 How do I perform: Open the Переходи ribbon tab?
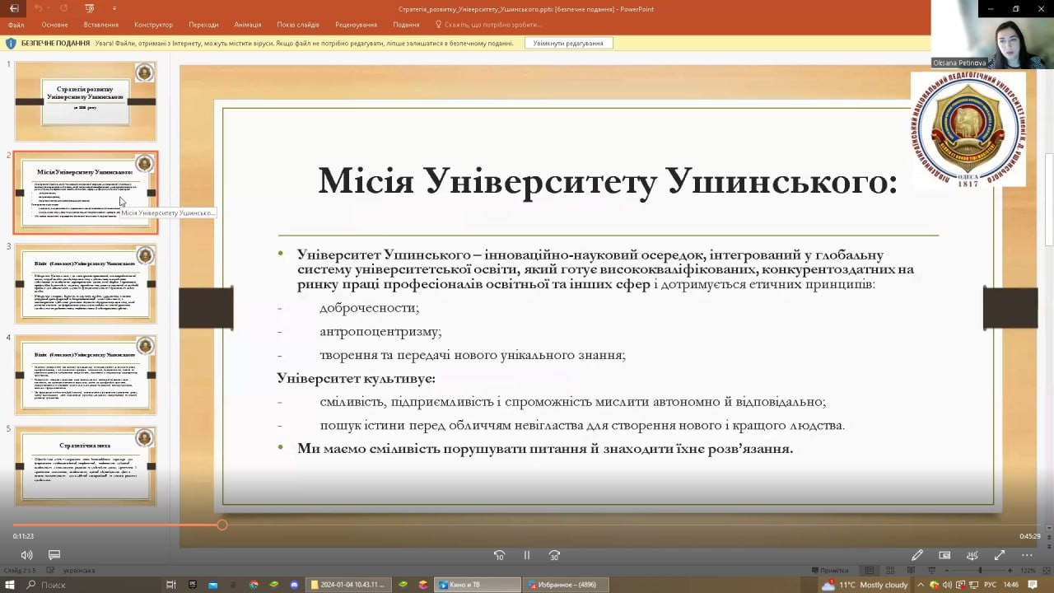point(203,25)
